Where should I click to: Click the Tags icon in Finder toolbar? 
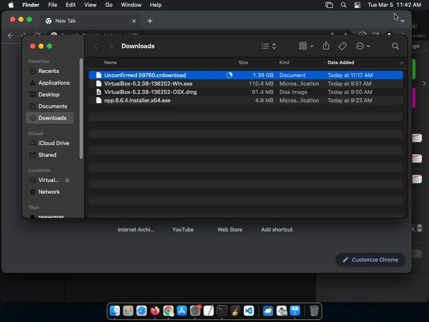tap(342, 46)
